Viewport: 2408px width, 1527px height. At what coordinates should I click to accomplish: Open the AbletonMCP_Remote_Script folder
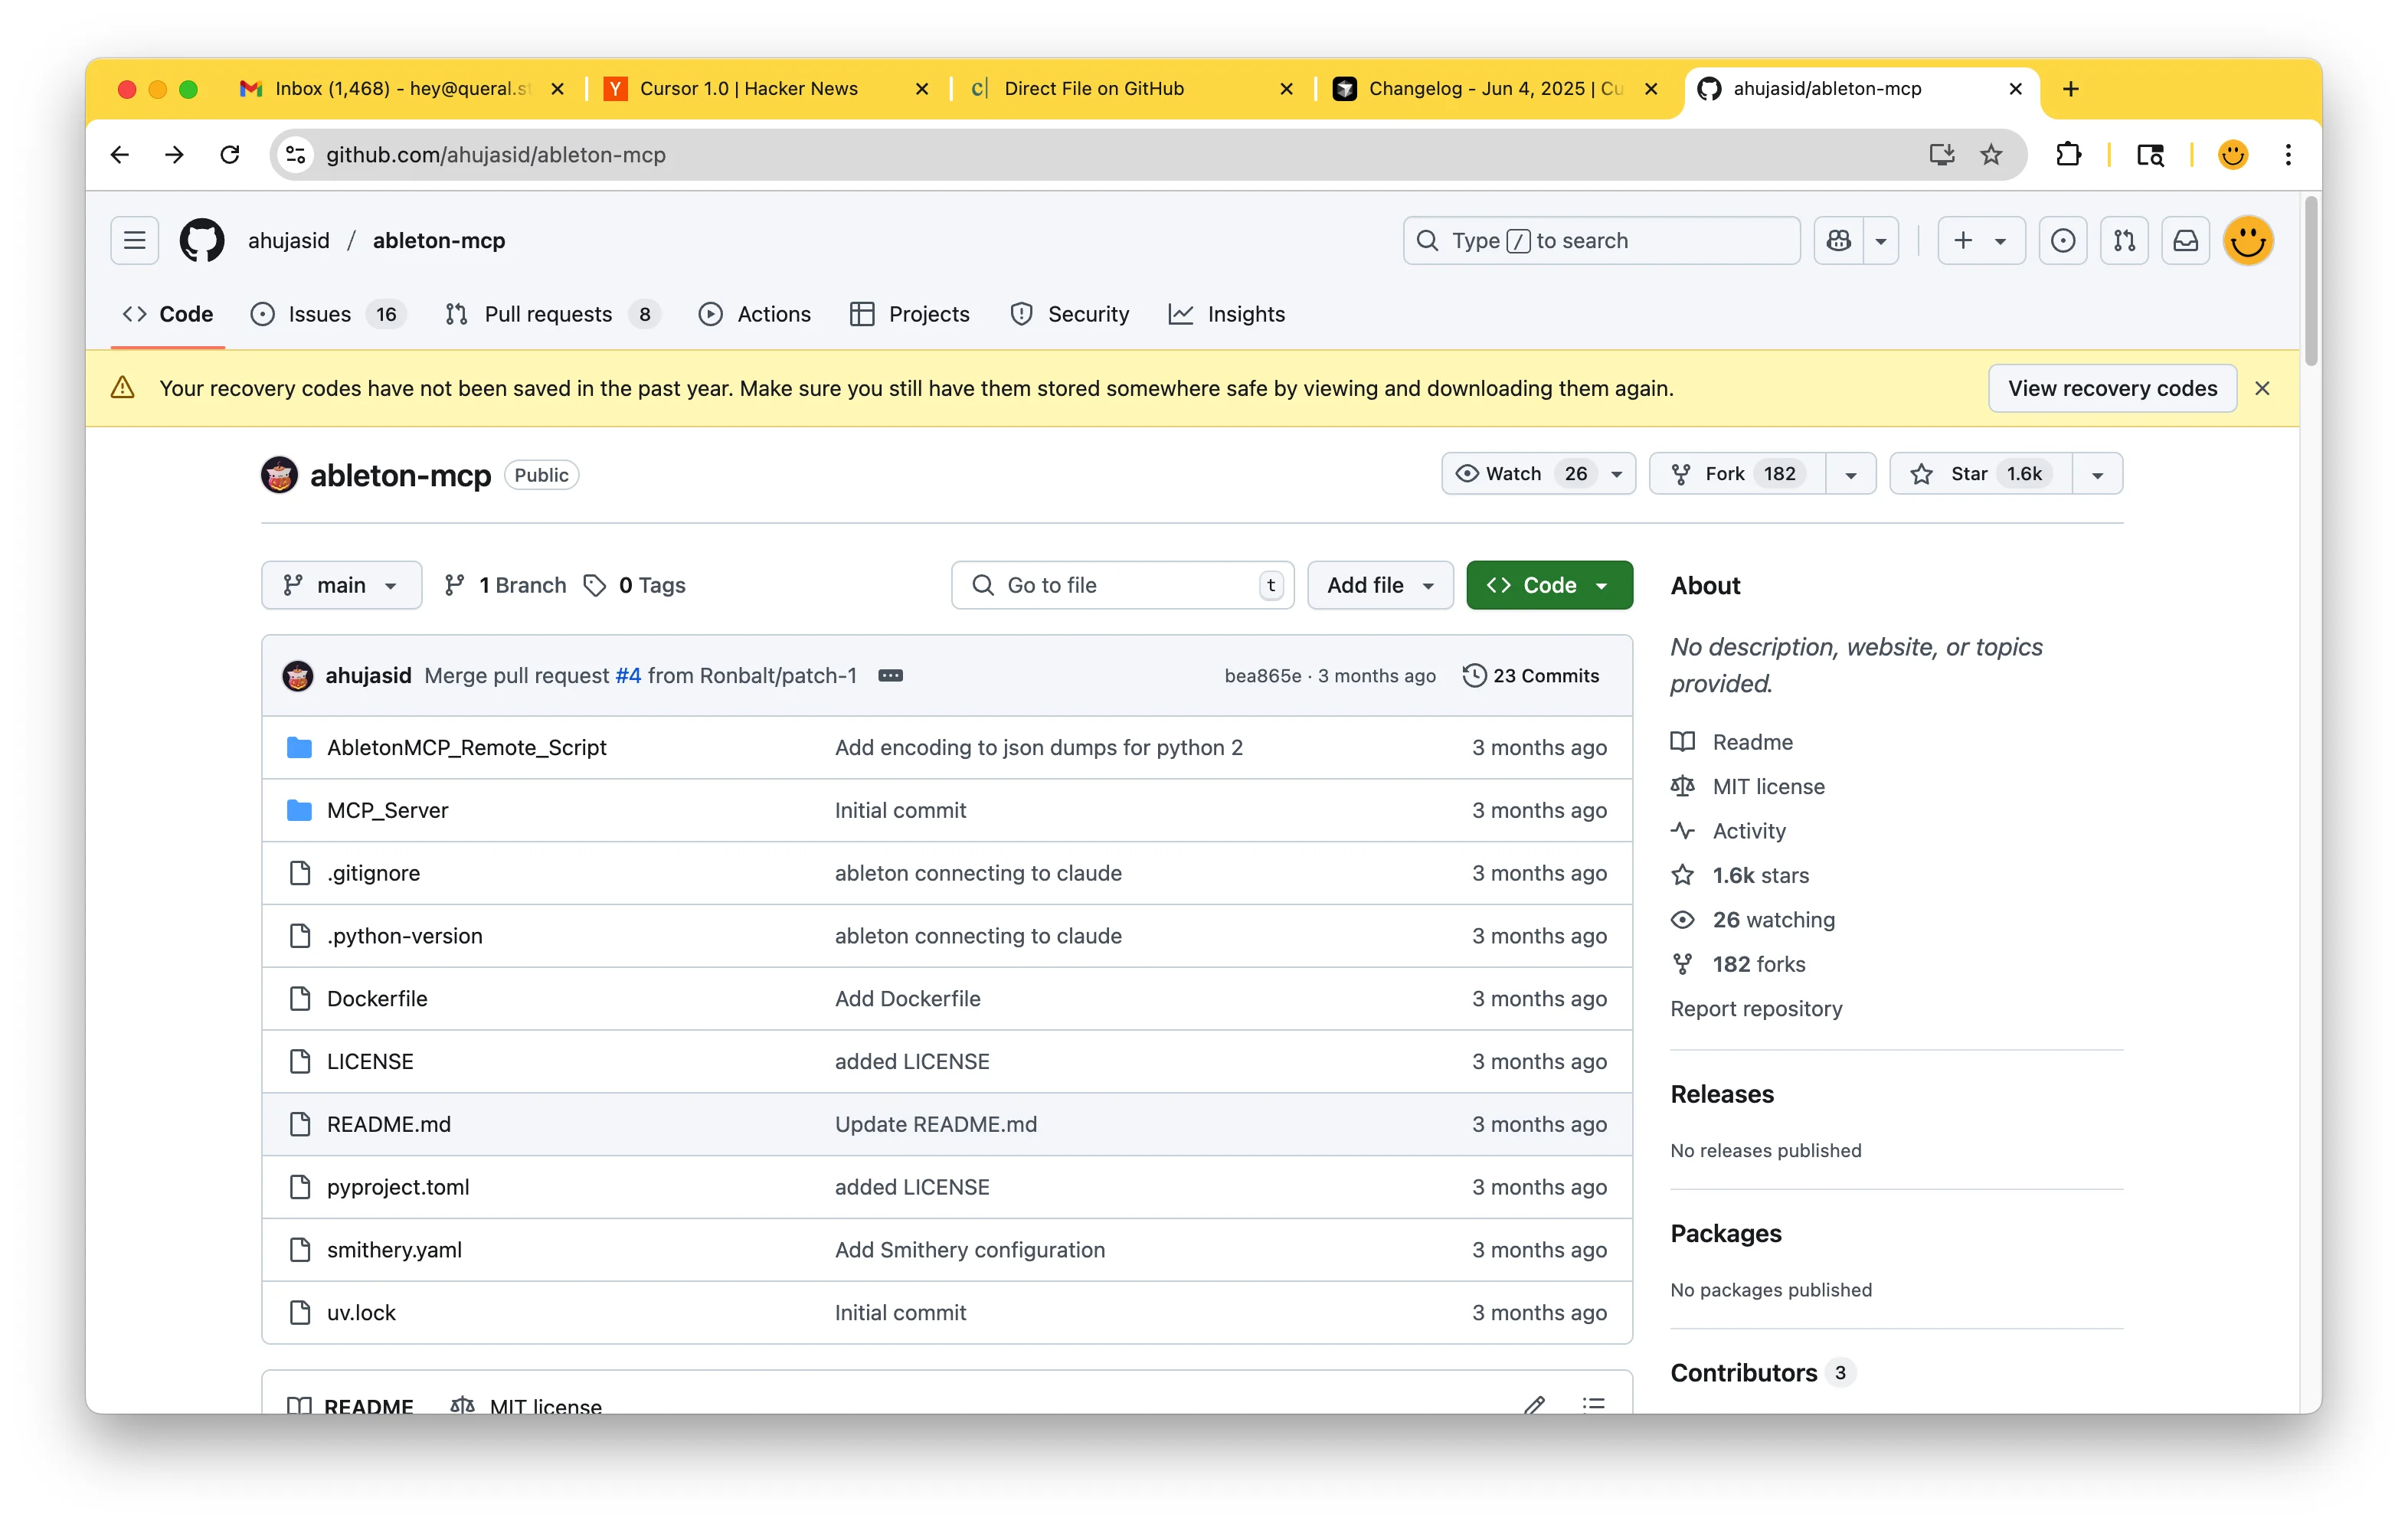466,747
